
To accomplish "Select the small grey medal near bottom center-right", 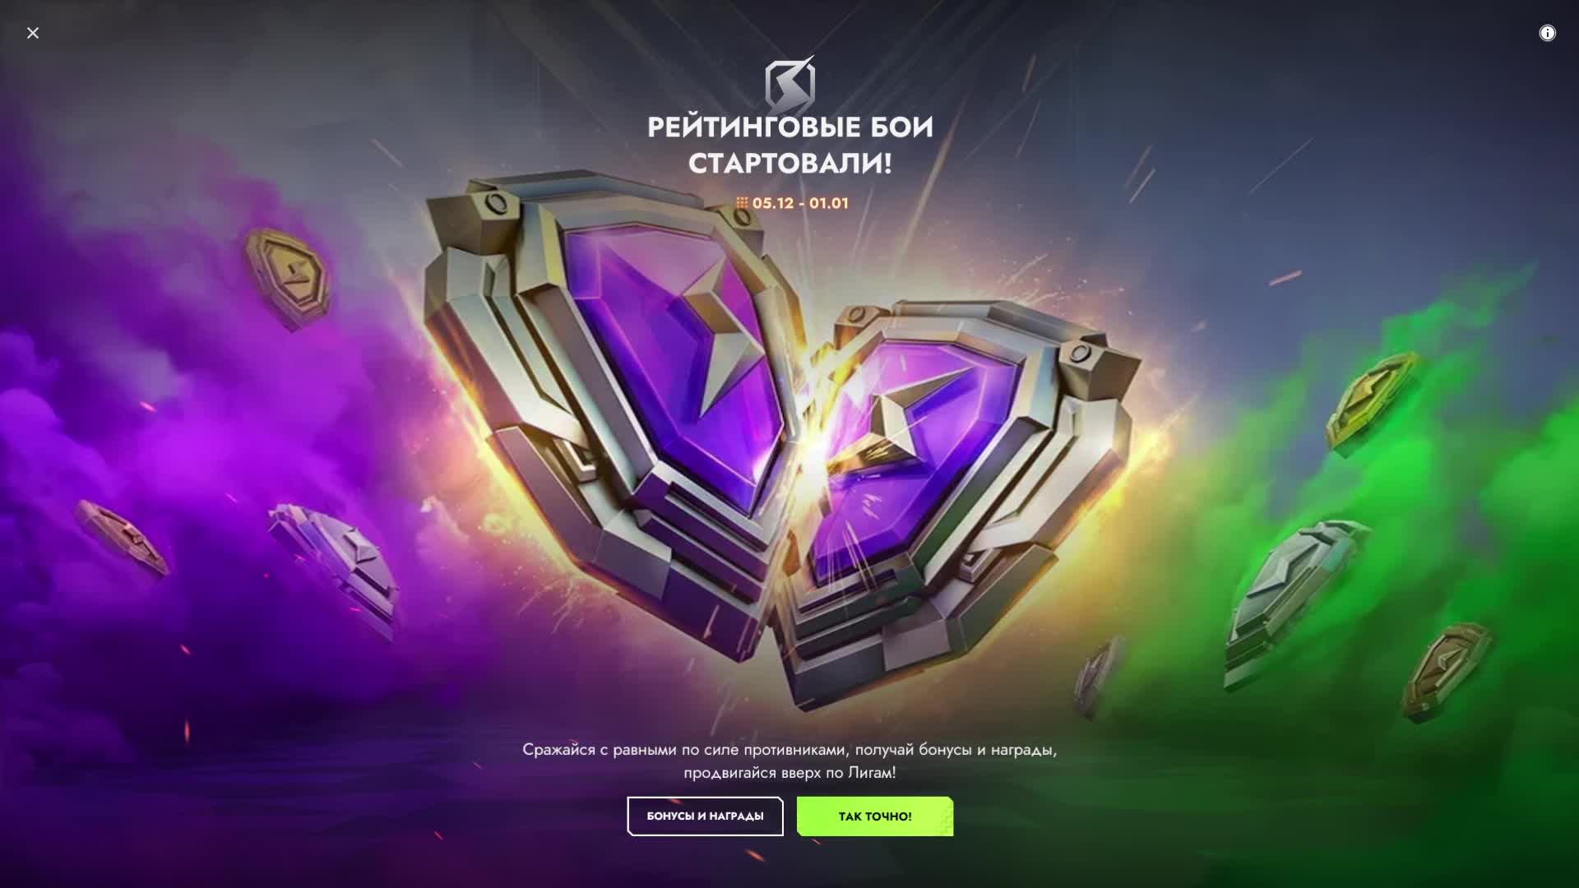I will [x=1100, y=676].
